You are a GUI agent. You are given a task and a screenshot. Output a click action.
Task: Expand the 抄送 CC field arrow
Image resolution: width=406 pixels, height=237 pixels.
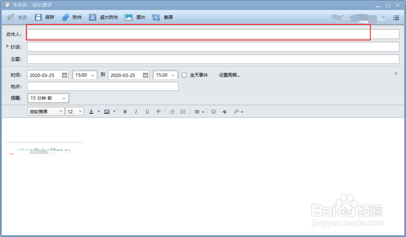pos(7,46)
